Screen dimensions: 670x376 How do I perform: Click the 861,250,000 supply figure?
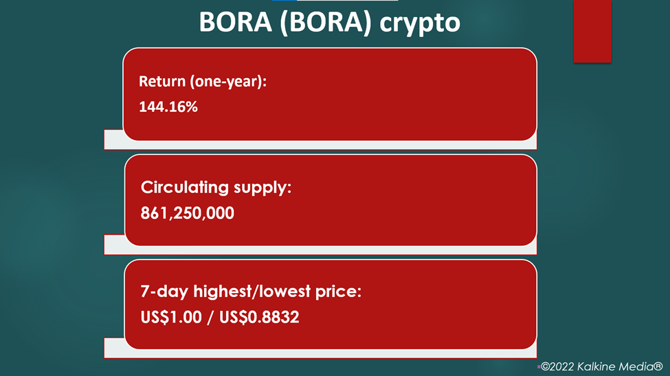click(x=187, y=213)
